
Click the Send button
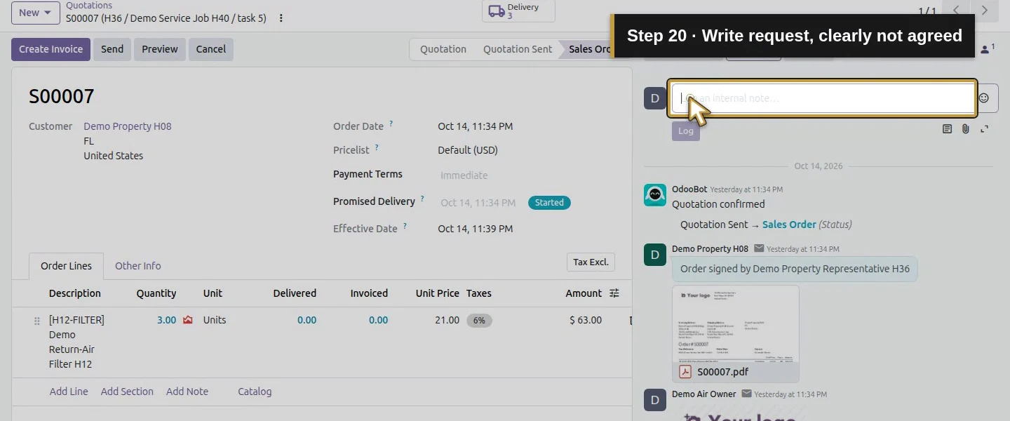(112, 49)
